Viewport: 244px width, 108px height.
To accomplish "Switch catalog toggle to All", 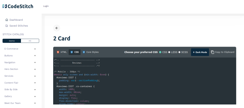I will pos(30,41).
